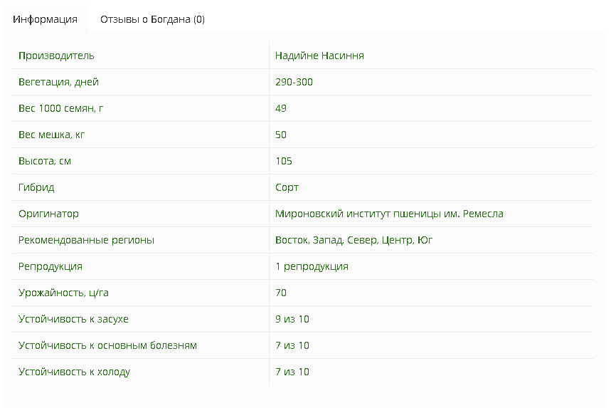Click the Урожайность, ц/га label
Image resolution: width=611 pixels, height=408 pixels.
pos(63,293)
